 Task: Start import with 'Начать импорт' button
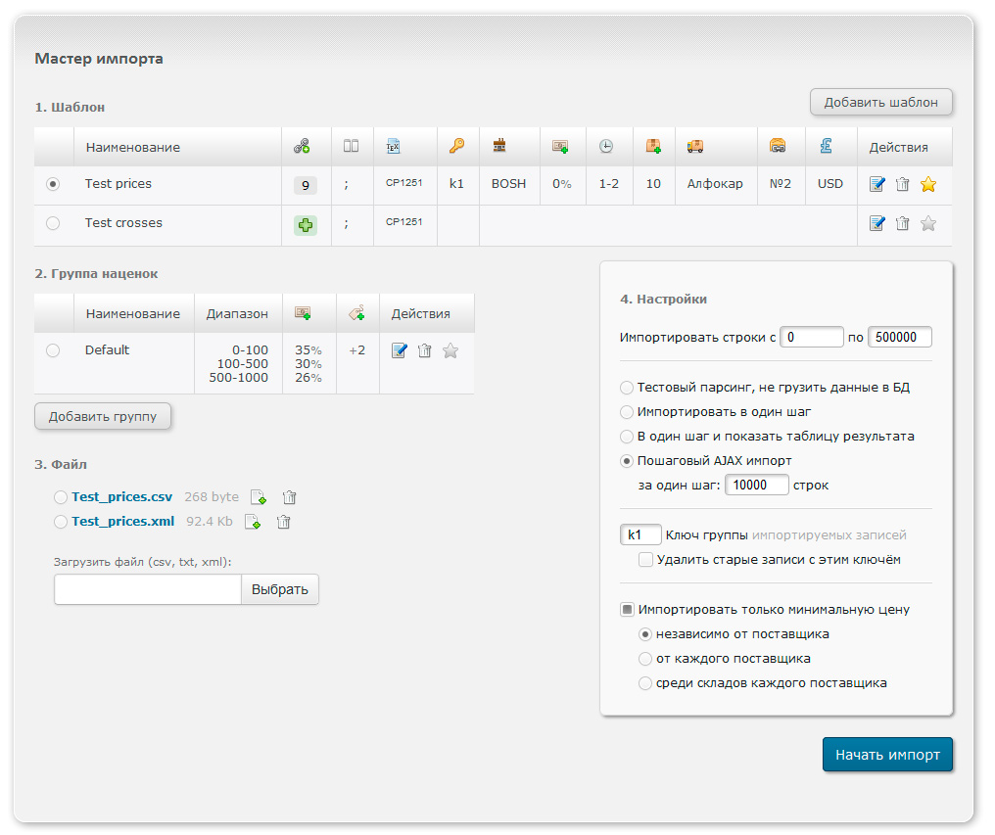(887, 755)
